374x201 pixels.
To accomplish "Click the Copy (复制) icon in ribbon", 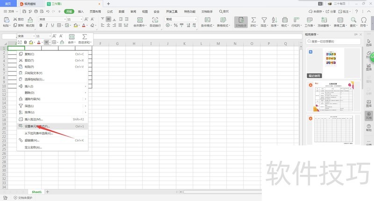I will (15, 25).
